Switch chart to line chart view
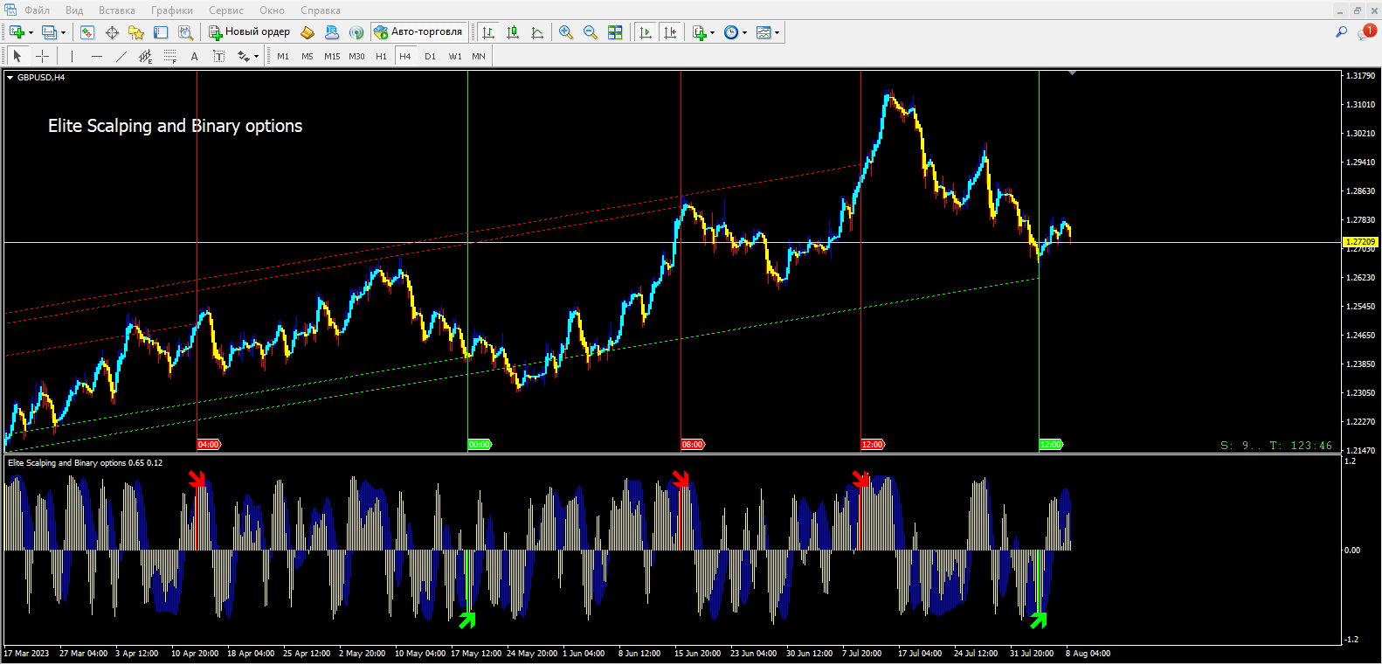 click(537, 32)
